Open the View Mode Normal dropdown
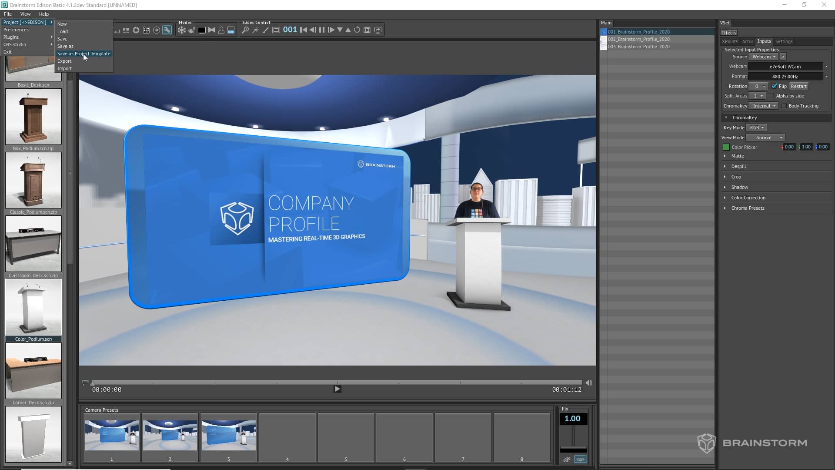The image size is (835, 470). 765,138
